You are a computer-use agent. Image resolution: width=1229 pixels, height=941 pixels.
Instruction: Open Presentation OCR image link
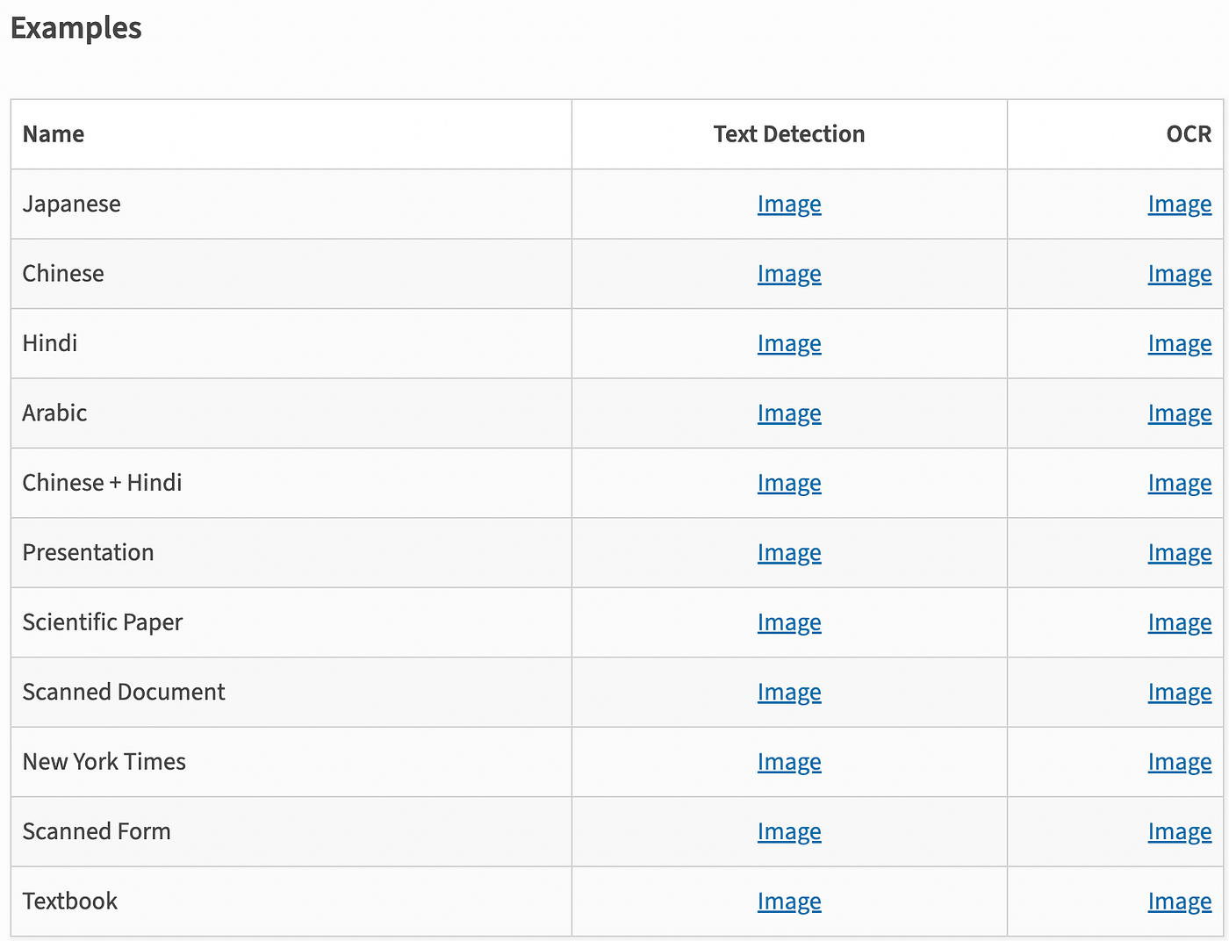tap(1180, 553)
